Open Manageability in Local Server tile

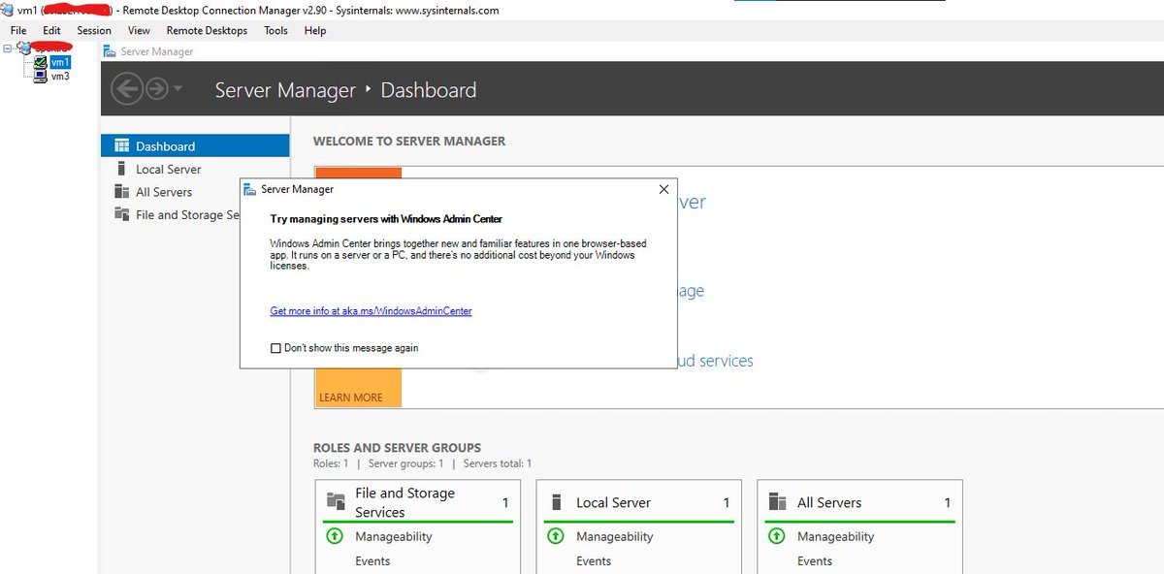[x=615, y=536]
